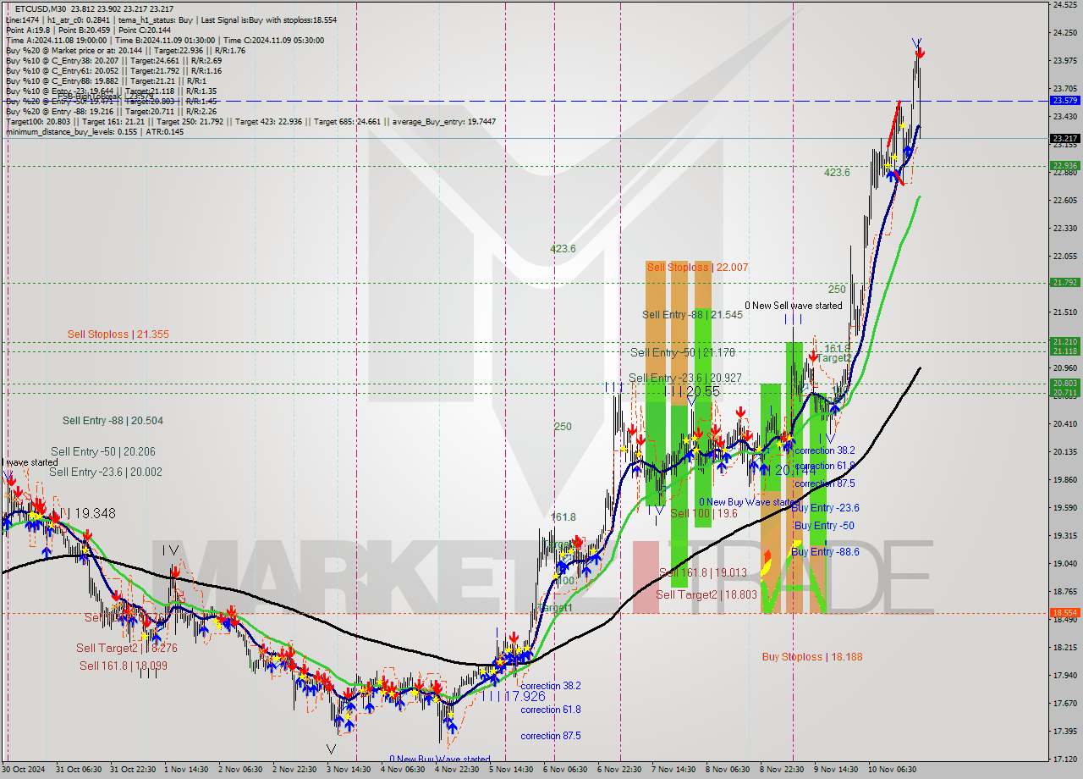Image resolution: width=1083 pixels, height=779 pixels.
Task: Click the 'Sell Stoploss | 21.355' label
Action: [x=118, y=334]
